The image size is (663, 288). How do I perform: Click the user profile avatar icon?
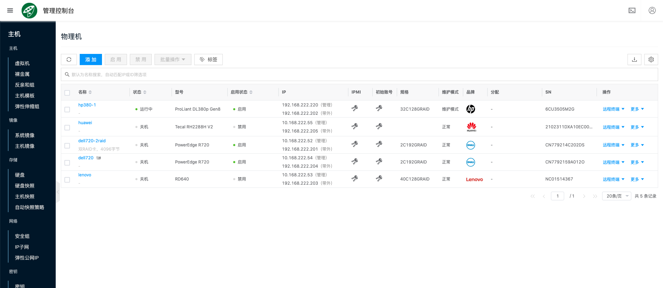click(652, 10)
